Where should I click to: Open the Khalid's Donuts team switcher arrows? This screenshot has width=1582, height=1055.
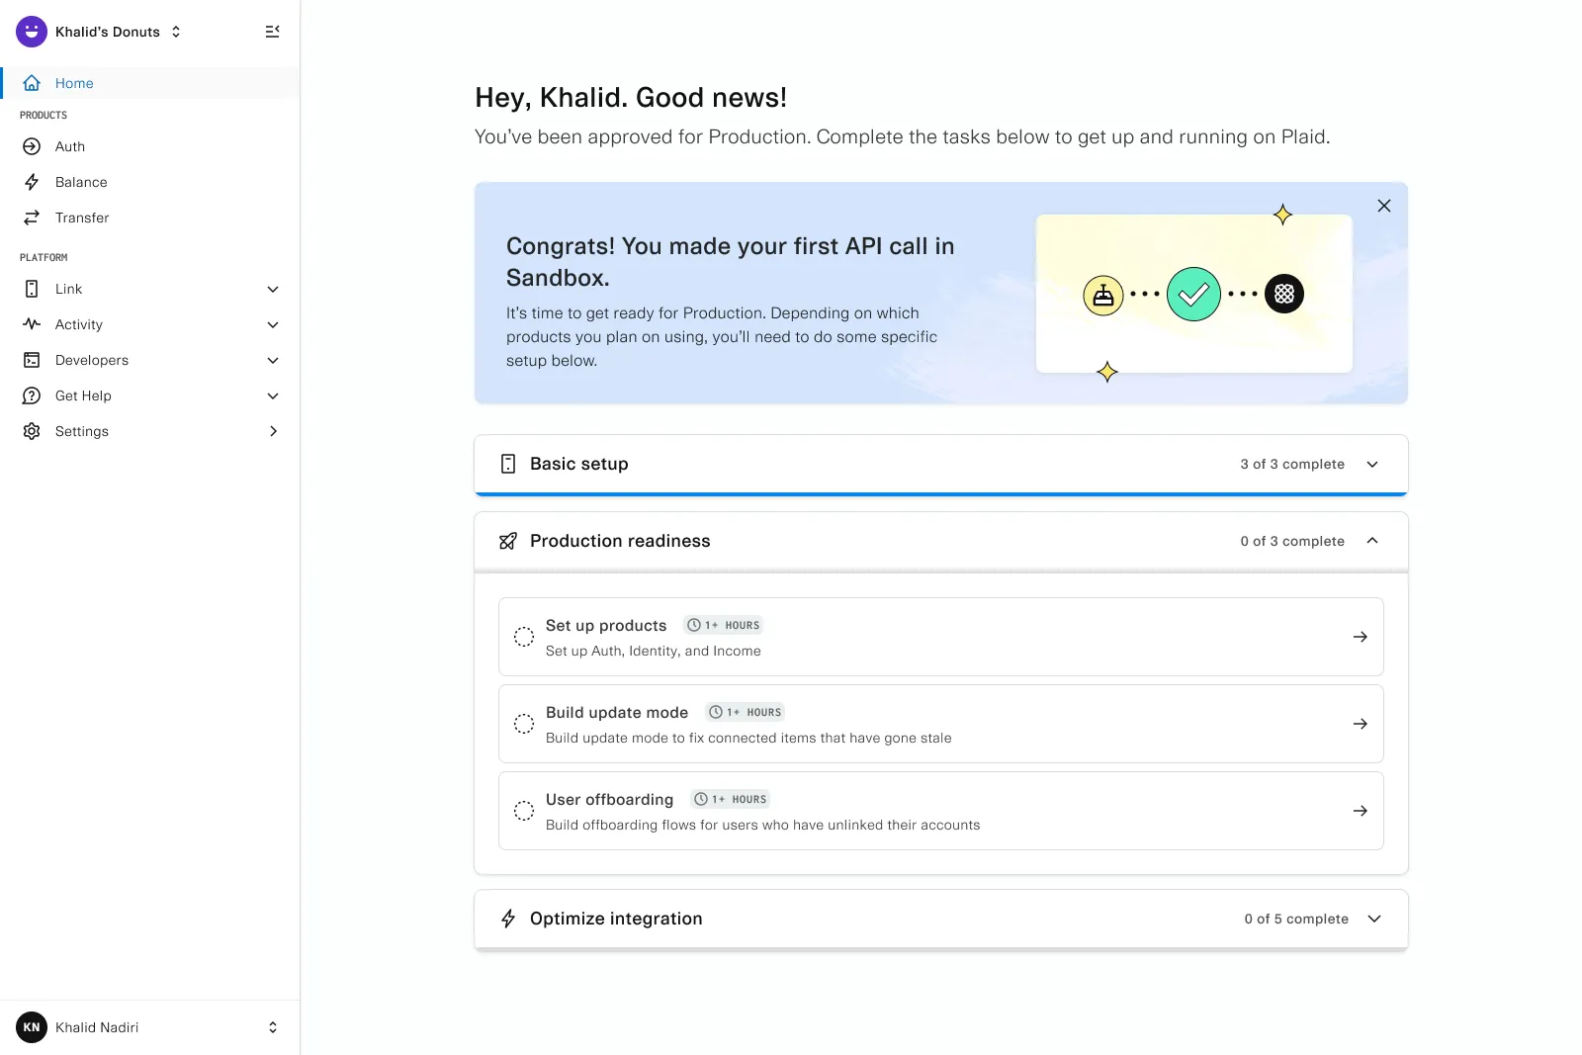click(x=176, y=32)
